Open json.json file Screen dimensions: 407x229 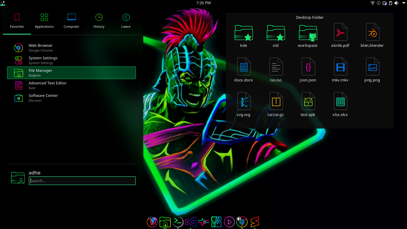308,70
